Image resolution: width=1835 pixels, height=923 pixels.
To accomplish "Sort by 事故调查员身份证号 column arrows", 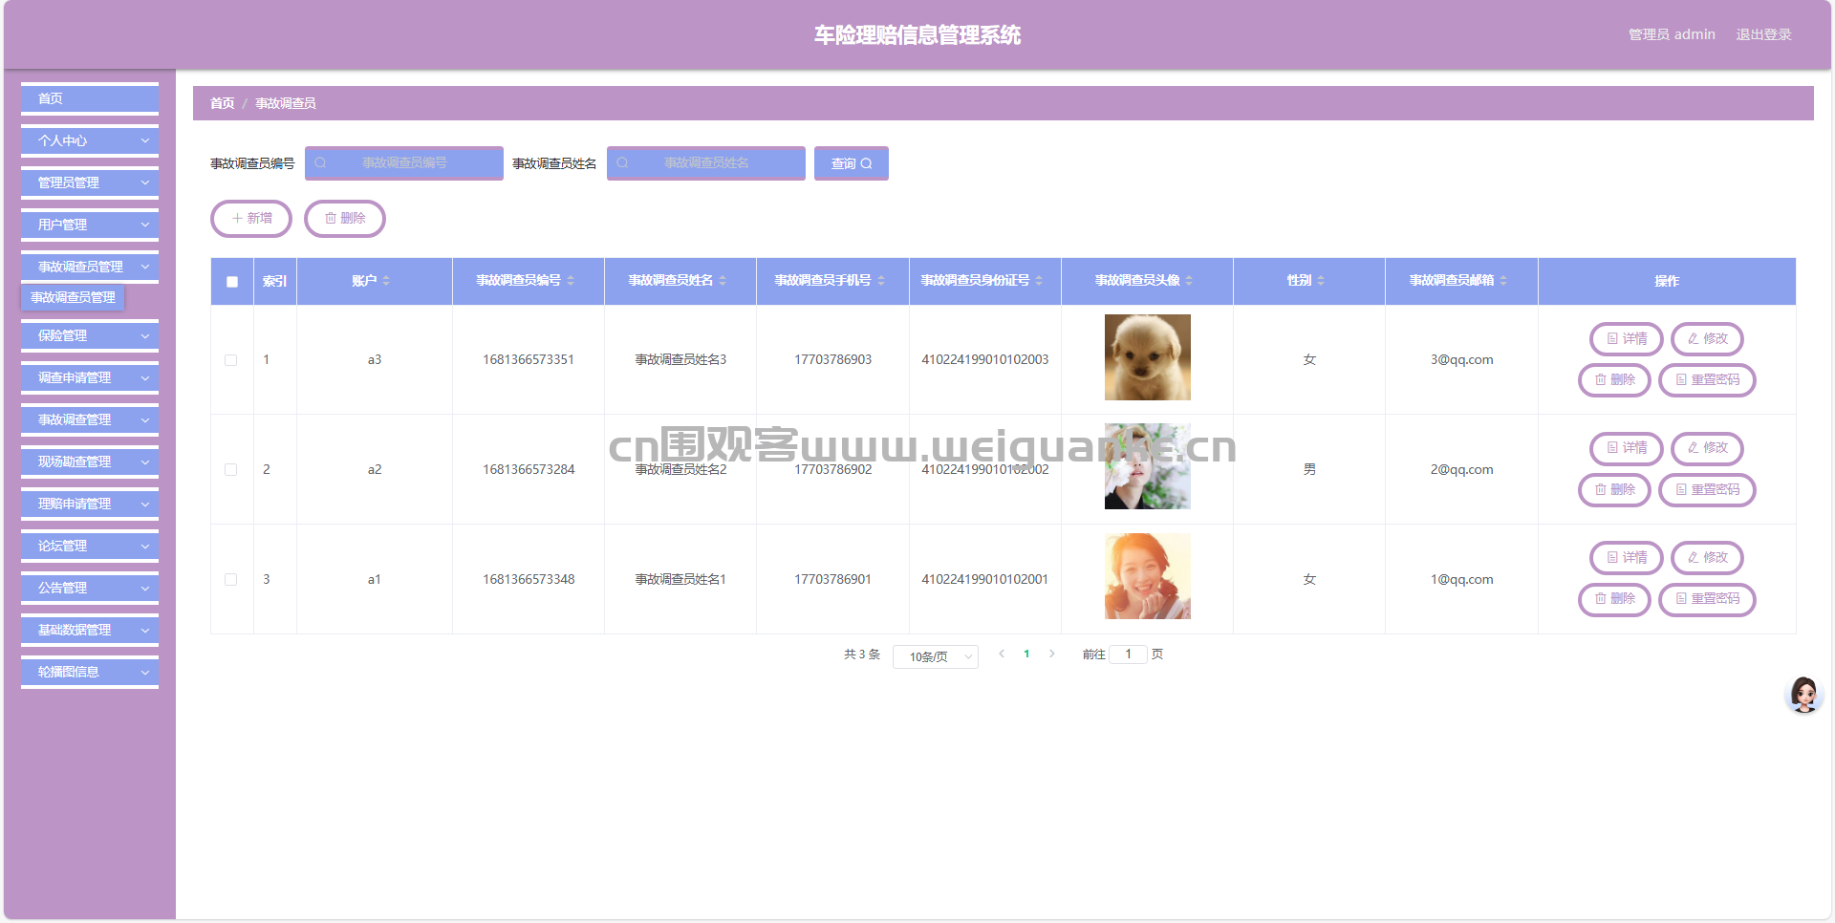I will pos(1039,281).
